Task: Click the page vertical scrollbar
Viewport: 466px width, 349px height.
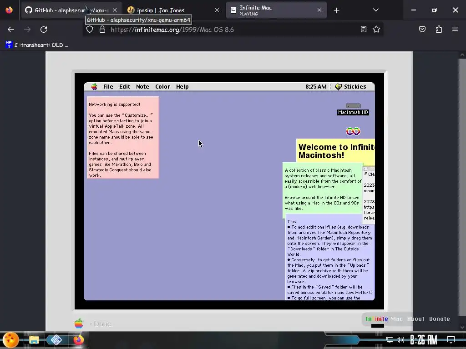Action: 462,187
